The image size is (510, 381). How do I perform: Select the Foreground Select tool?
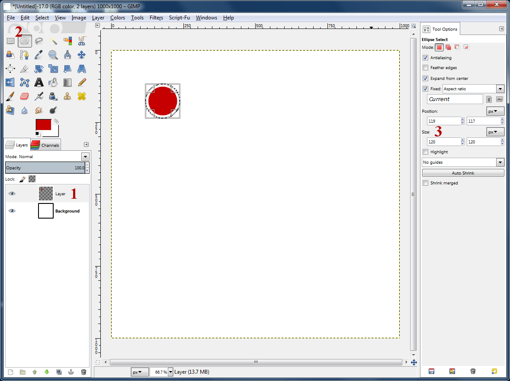coord(10,54)
